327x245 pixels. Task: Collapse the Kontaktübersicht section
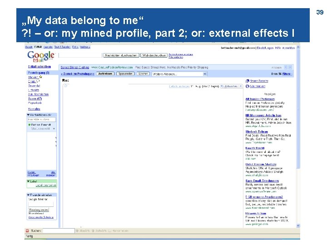(x=28, y=115)
